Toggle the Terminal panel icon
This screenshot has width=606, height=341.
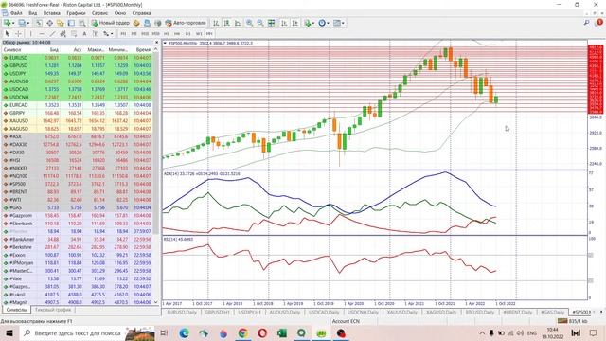[x=71, y=23]
